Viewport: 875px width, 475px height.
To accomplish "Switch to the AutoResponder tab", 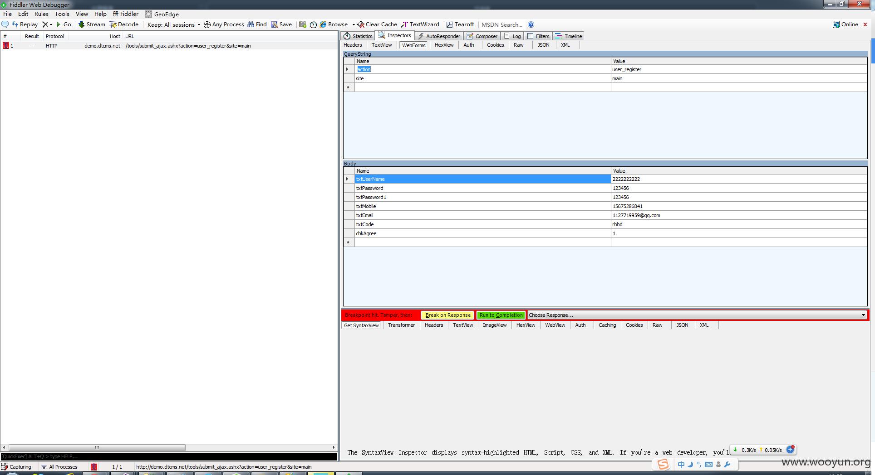I will (x=439, y=36).
